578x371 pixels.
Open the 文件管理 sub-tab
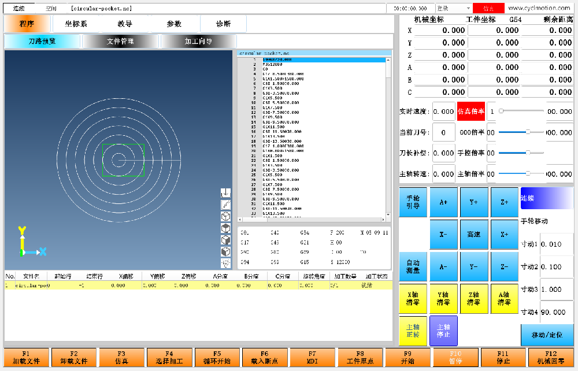coord(120,41)
